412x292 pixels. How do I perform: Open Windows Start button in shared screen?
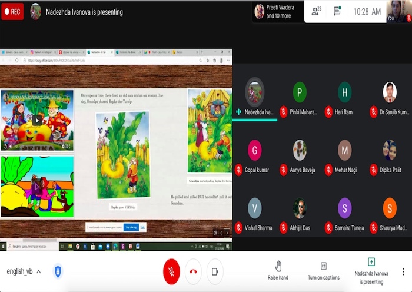pyautogui.click(x=3, y=247)
